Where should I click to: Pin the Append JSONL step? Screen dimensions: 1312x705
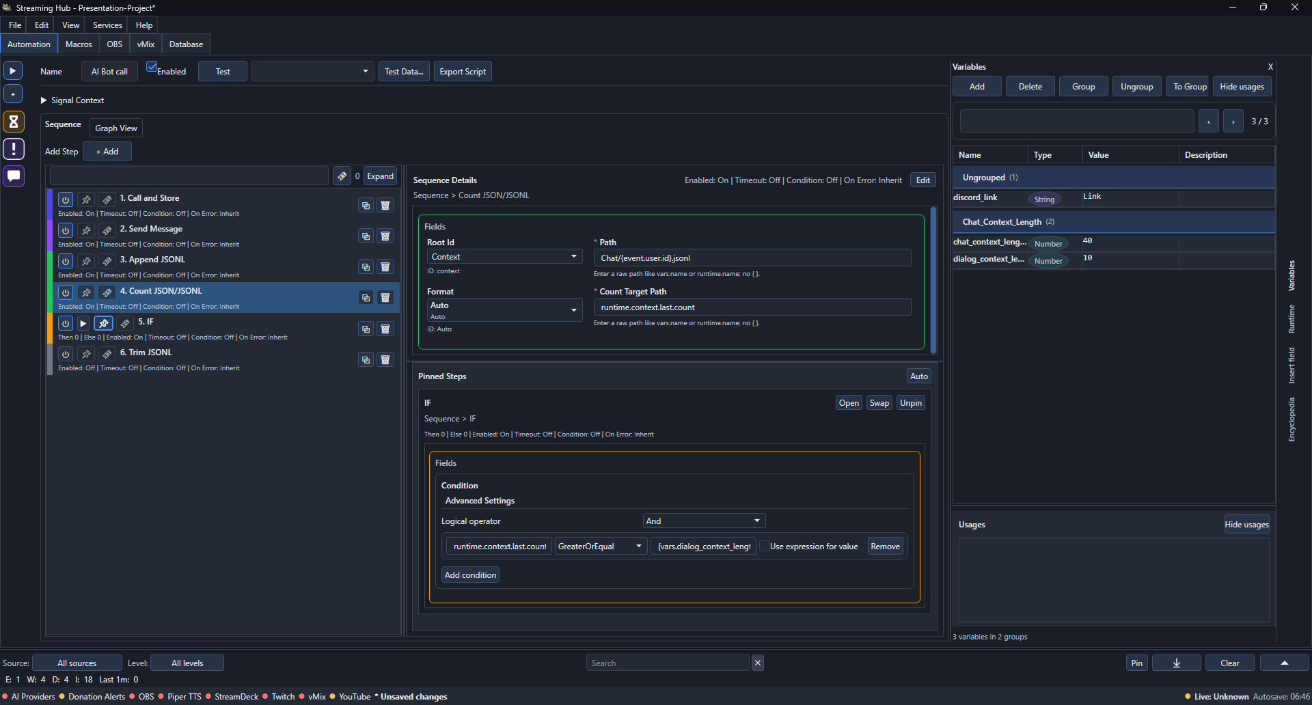tap(86, 262)
